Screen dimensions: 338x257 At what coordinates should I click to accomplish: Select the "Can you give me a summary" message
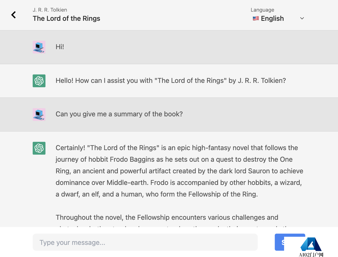click(119, 114)
